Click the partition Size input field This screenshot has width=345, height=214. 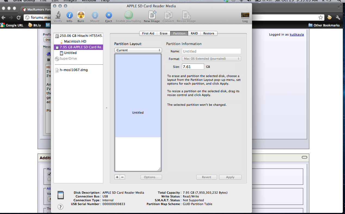tap(193, 67)
